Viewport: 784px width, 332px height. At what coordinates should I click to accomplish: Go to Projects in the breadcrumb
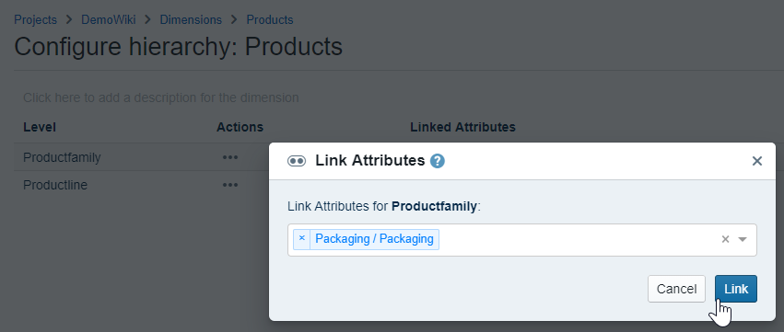tap(36, 20)
